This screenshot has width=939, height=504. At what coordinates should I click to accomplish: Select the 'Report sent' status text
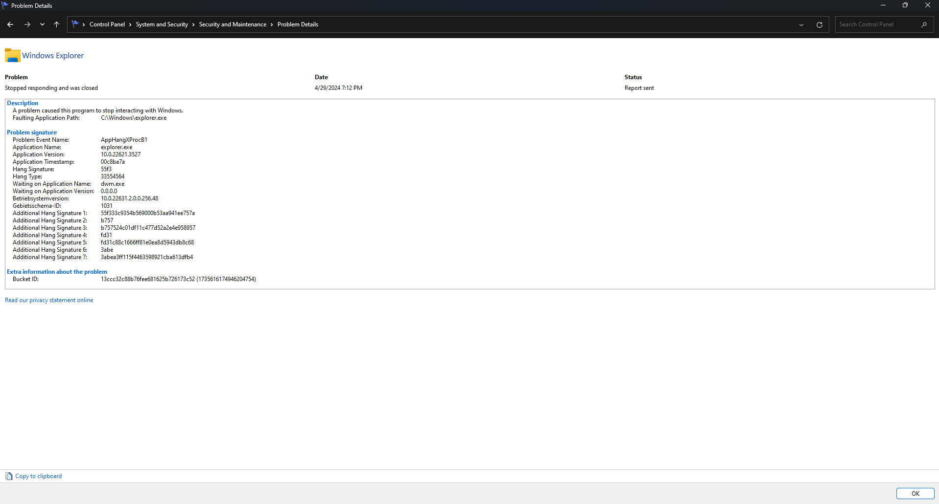point(639,88)
